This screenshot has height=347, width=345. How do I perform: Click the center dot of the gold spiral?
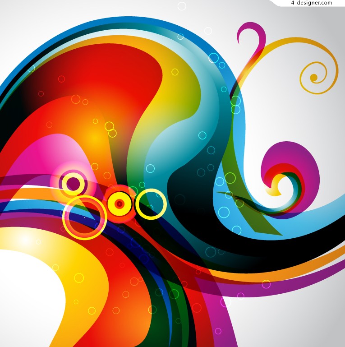point(313,78)
